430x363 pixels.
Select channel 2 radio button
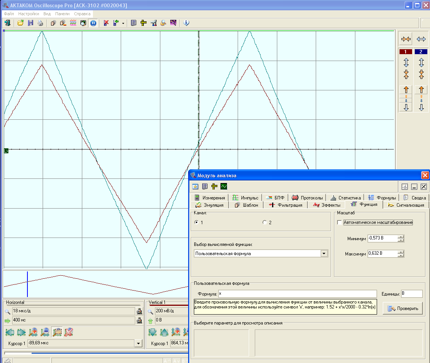click(x=265, y=222)
